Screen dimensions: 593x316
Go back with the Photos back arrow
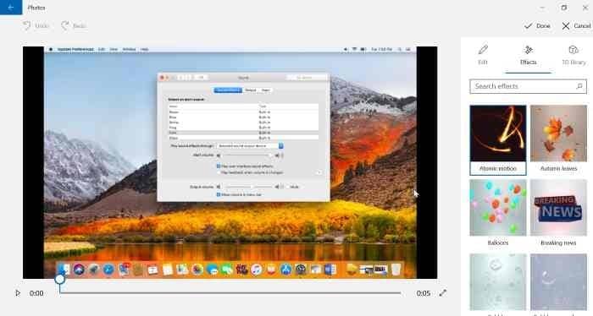(11, 7)
